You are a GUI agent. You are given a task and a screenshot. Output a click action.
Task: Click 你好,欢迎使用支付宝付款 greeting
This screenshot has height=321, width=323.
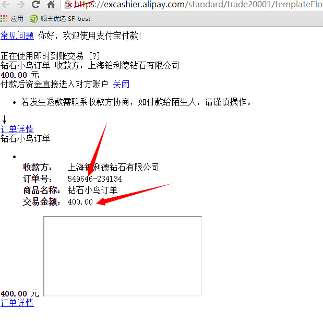[90, 35]
